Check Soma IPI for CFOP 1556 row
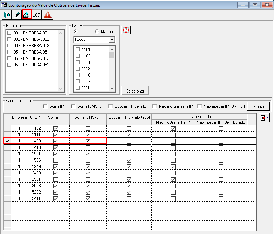This screenshot has height=235, width=274. pyautogui.click(x=55, y=160)
